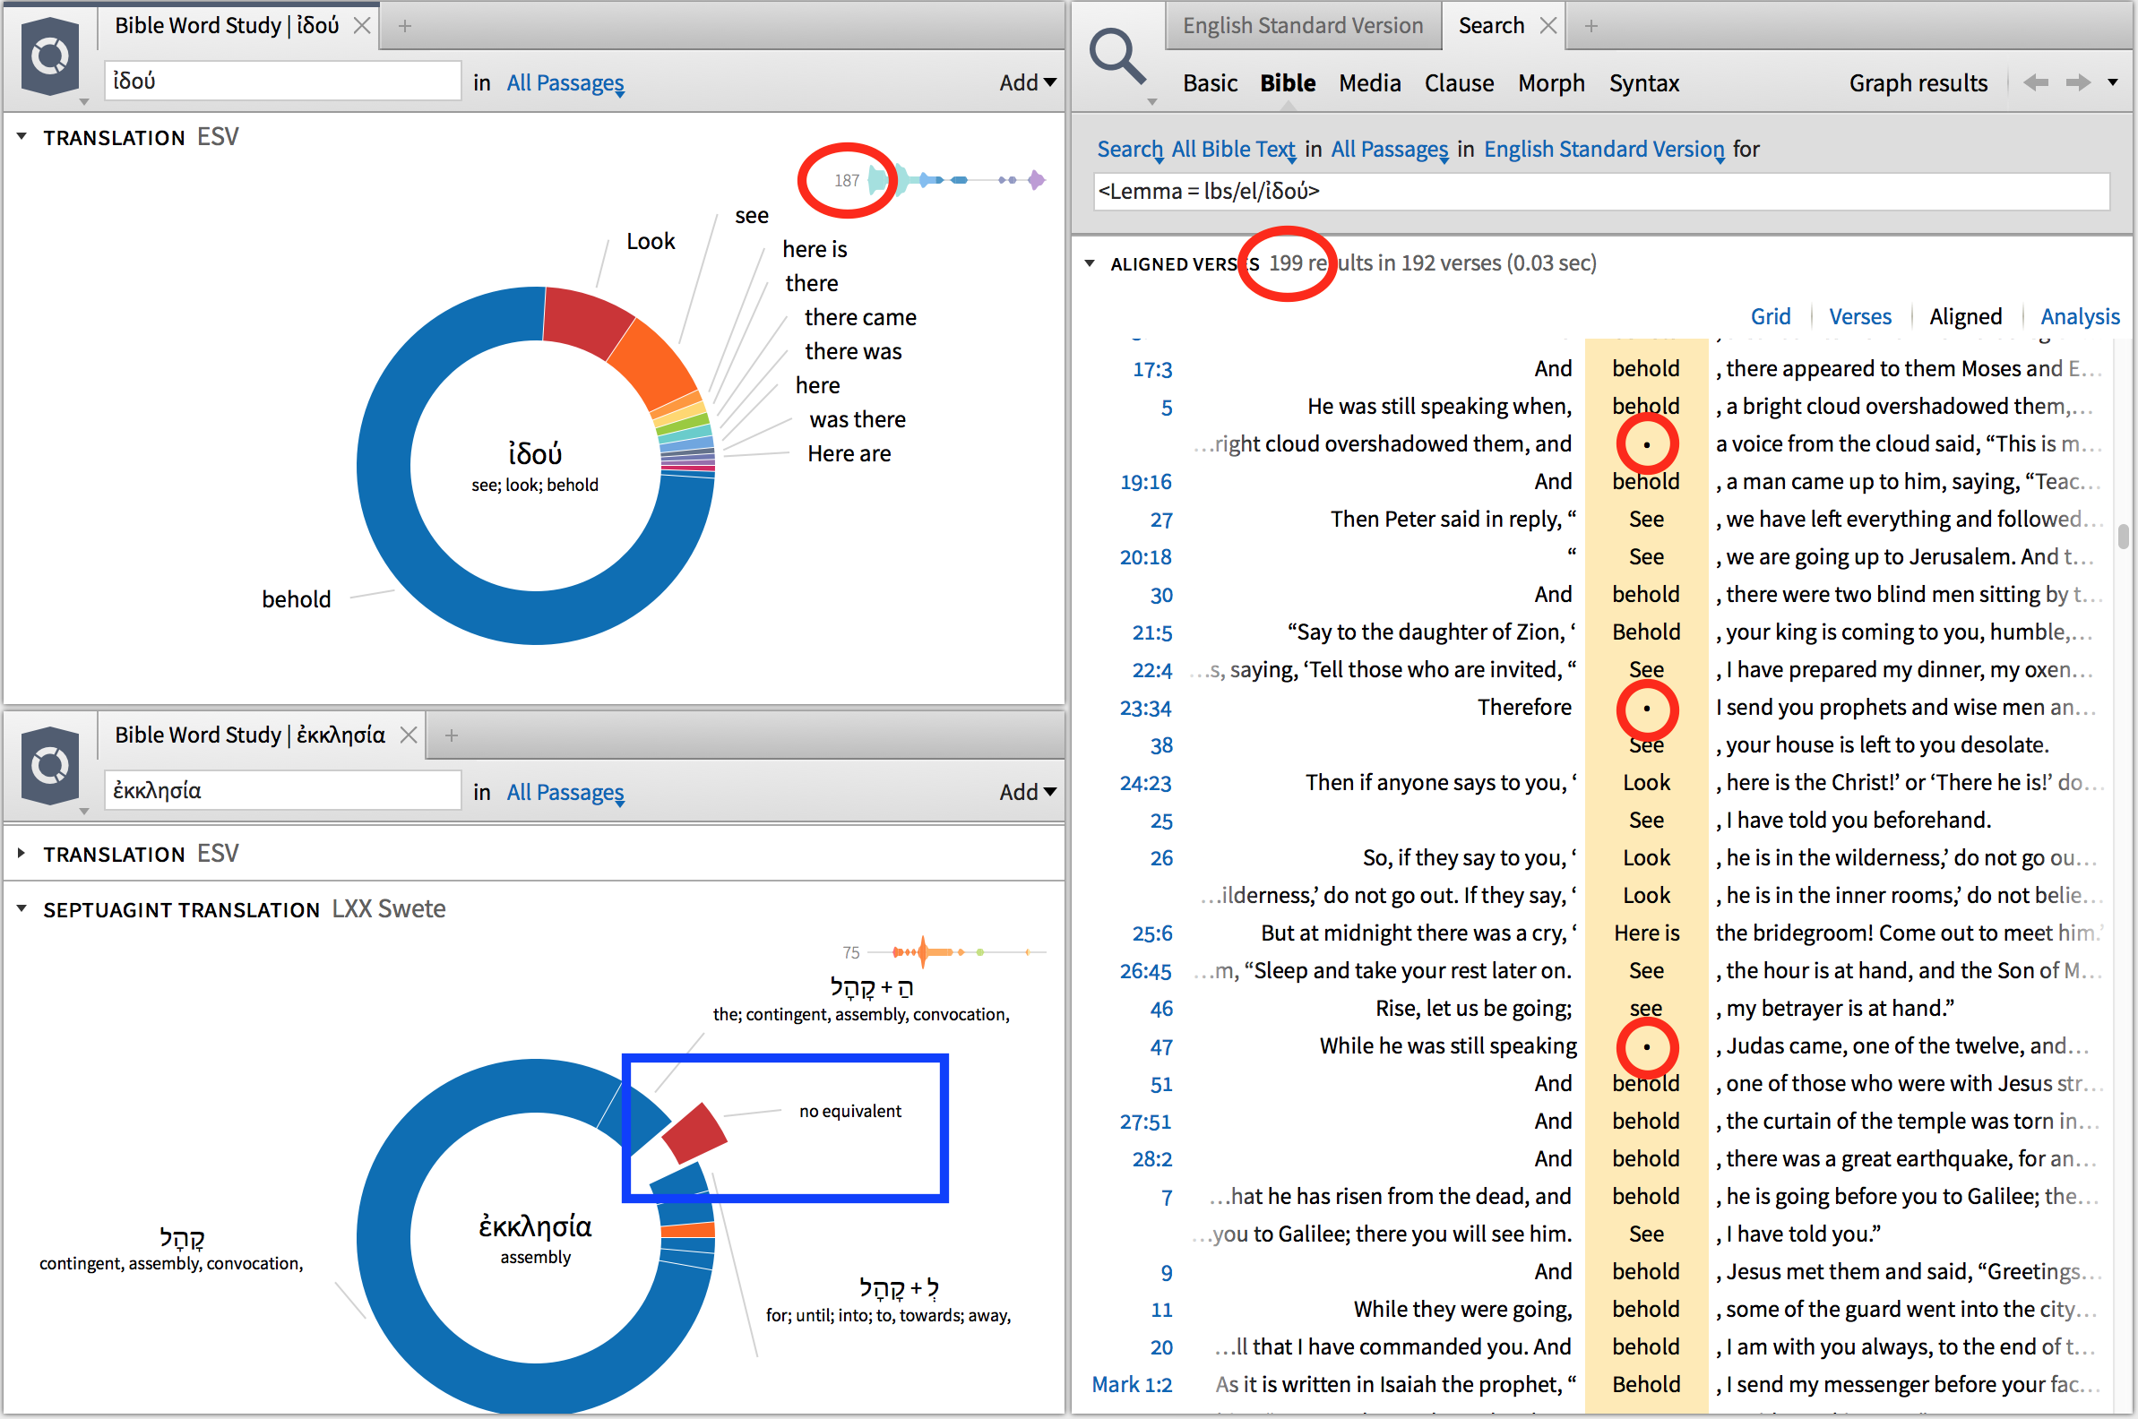Click the back arrow in Search panel
Image resolution: width=2138 pixels, height=1419 pixels.
coord(2036,83)
